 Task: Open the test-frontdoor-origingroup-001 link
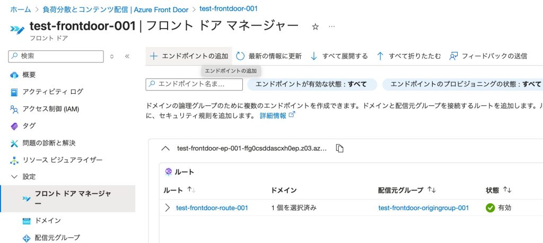tap(423, 208)
